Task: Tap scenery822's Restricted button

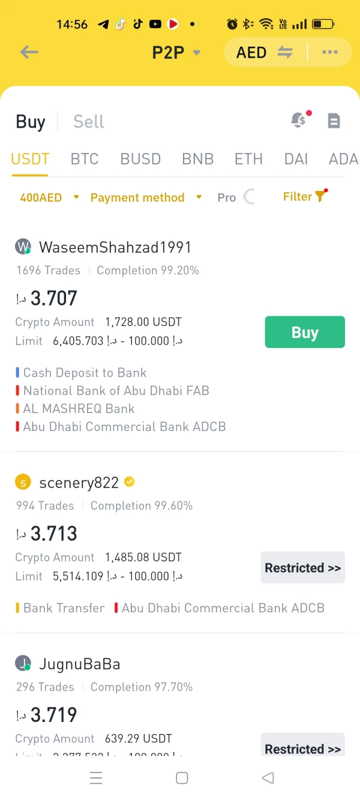Action: coord(302,568)
